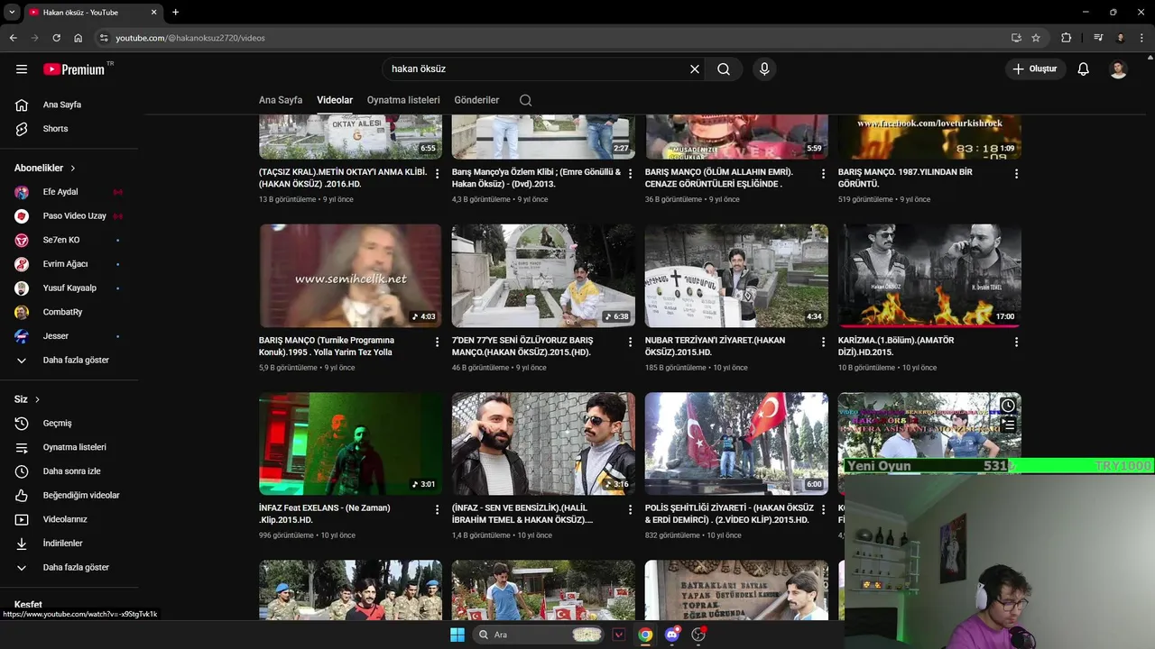This screenshot has width=1155, height=649.
Task: Open the account avatar menu
Action: (x=1118, y=69)
